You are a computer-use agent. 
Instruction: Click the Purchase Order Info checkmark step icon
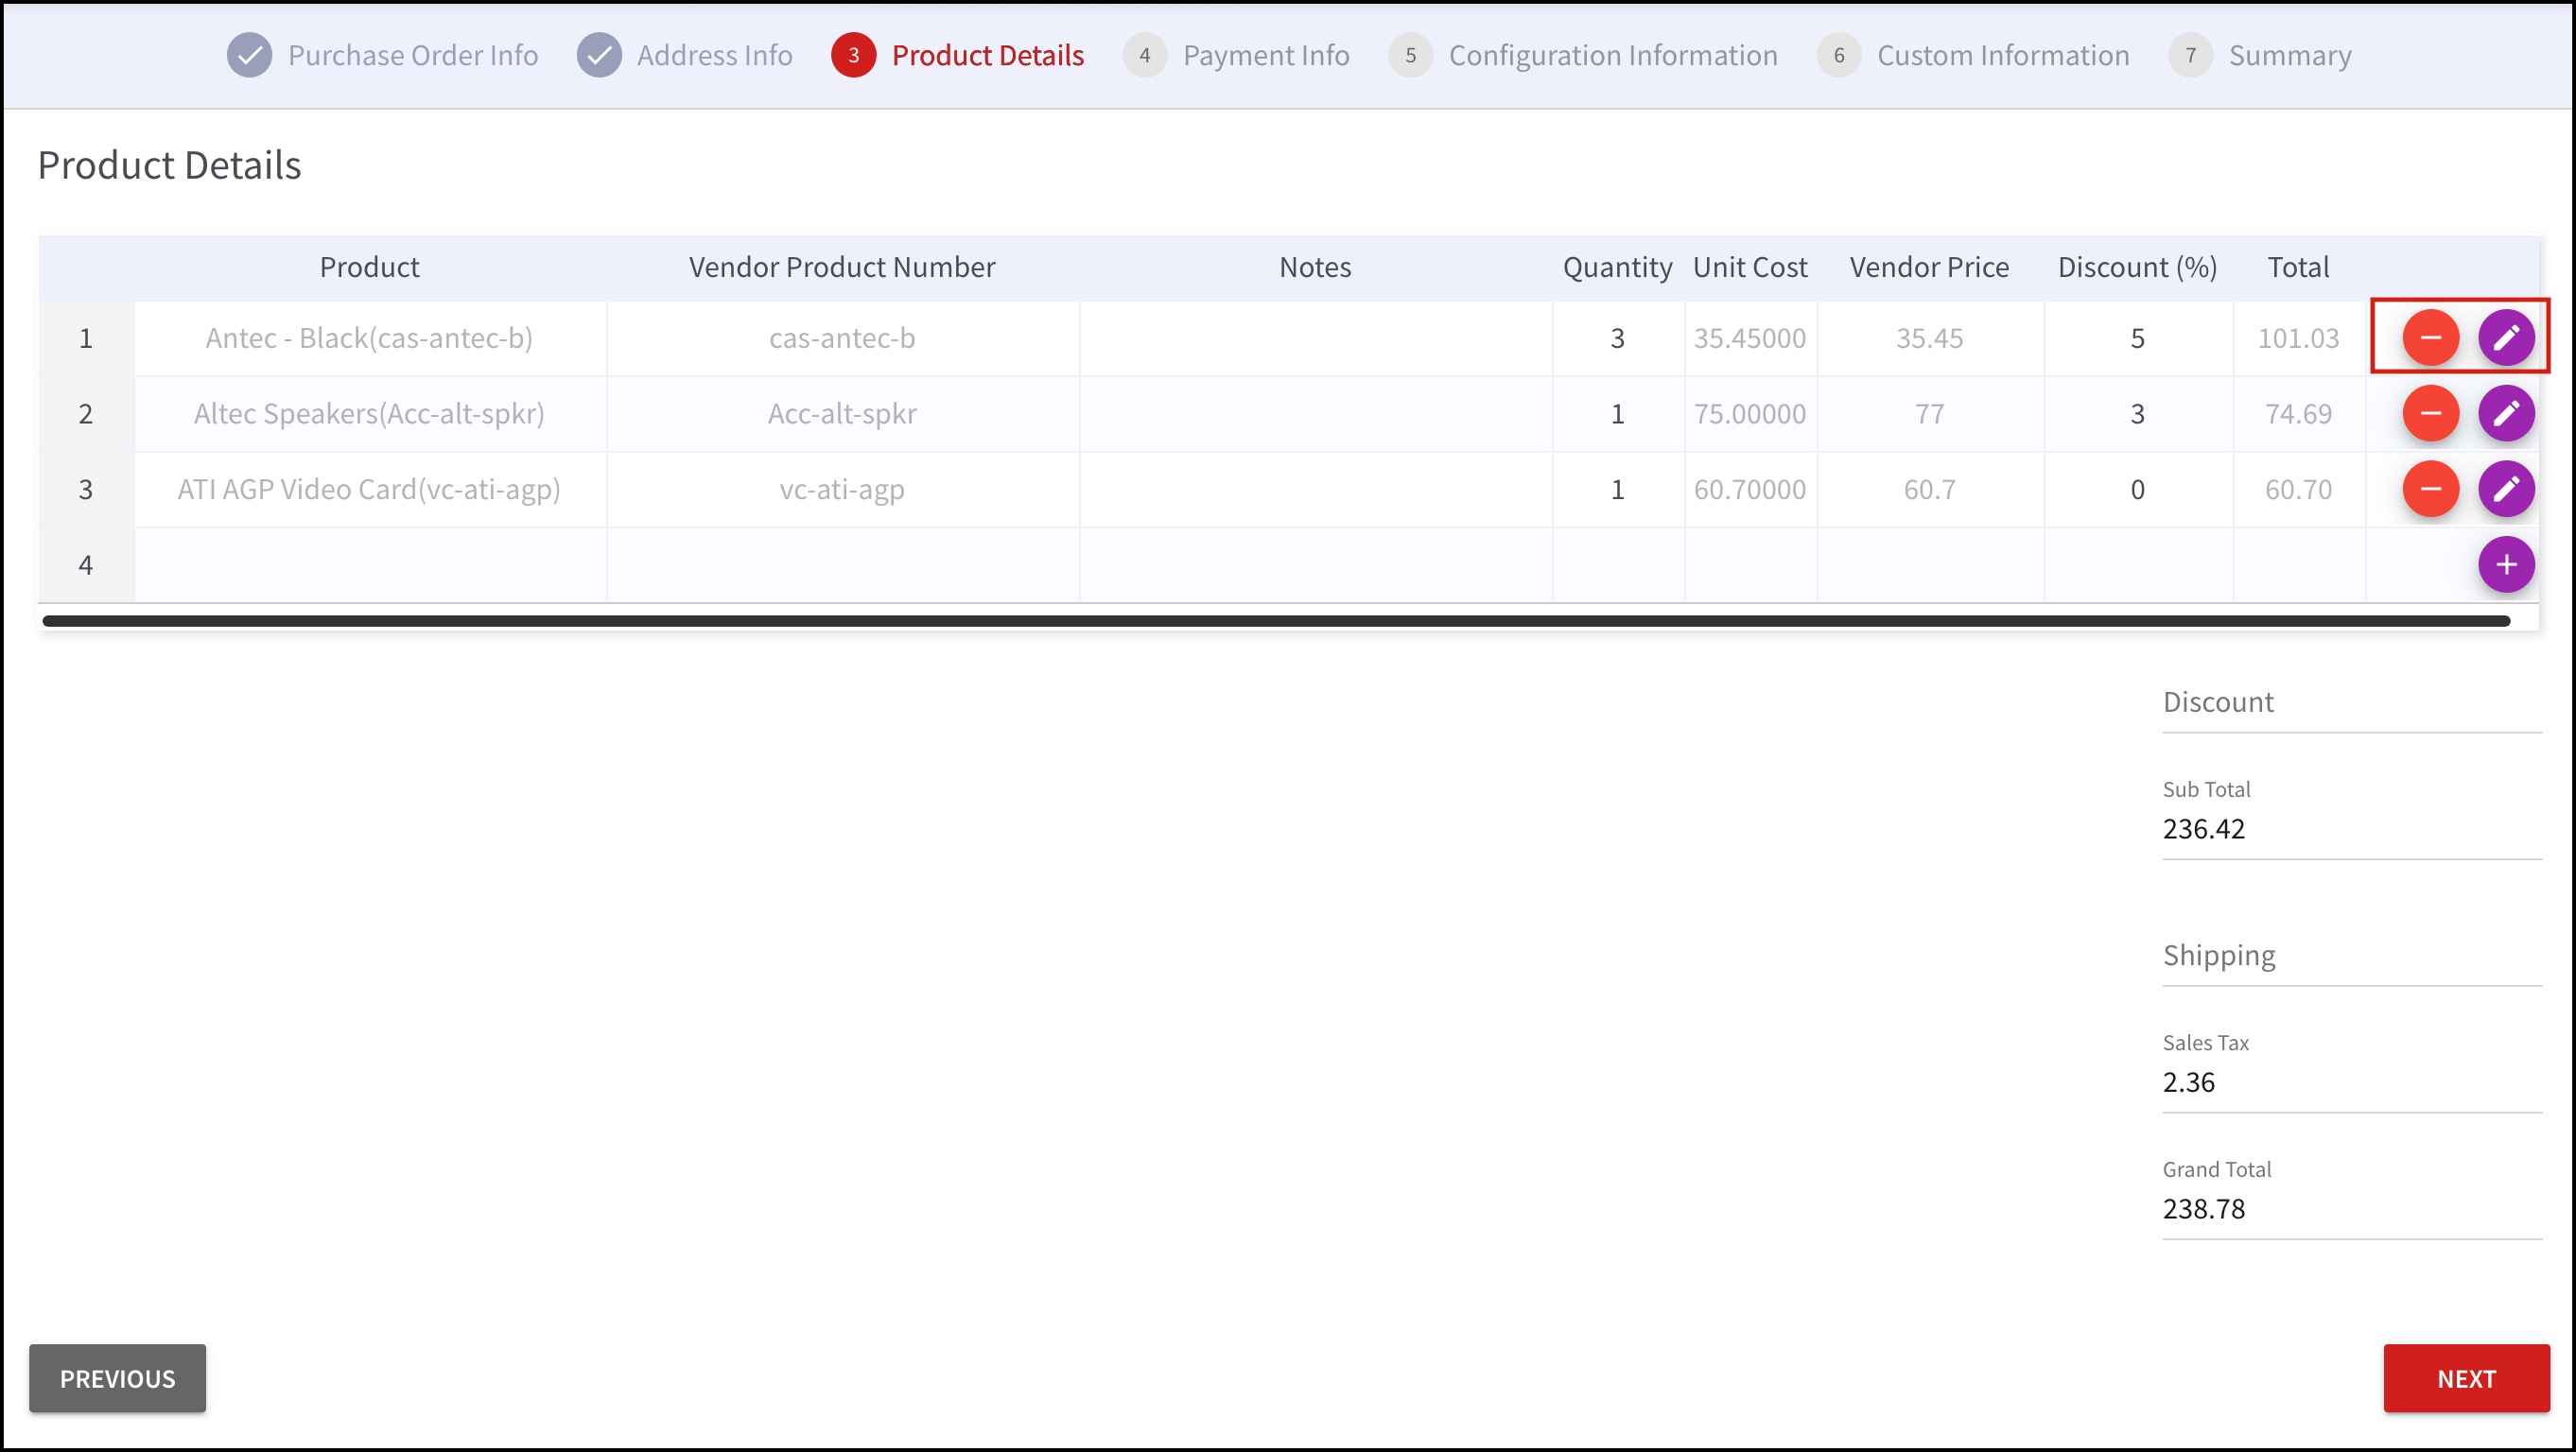click(249, 55)
